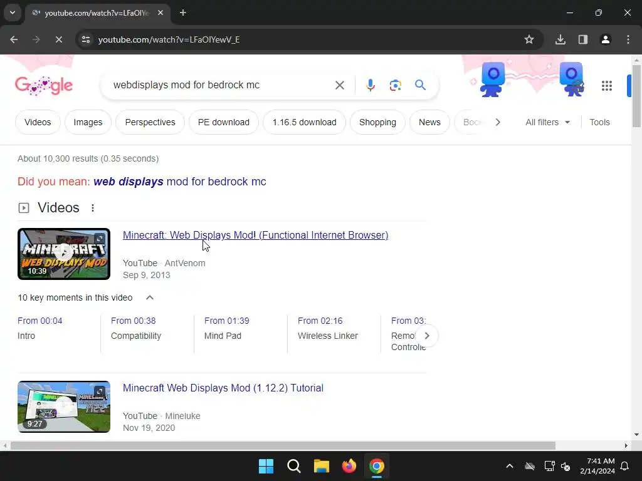The width and height of the screenshot is (642, 481).
Task: Open the search Tools button
Action: [599, 122]
